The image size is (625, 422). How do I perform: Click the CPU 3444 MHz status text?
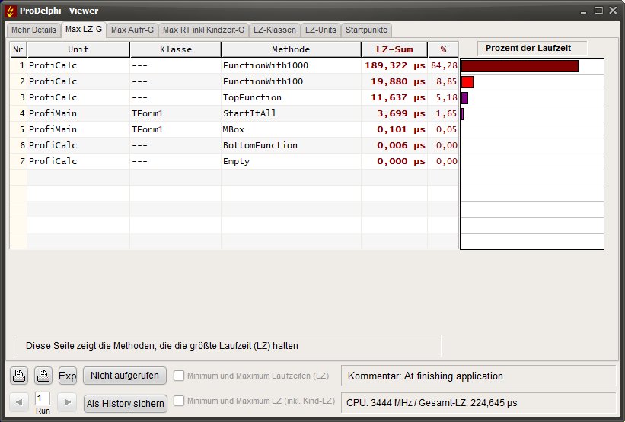pos(432,403)
